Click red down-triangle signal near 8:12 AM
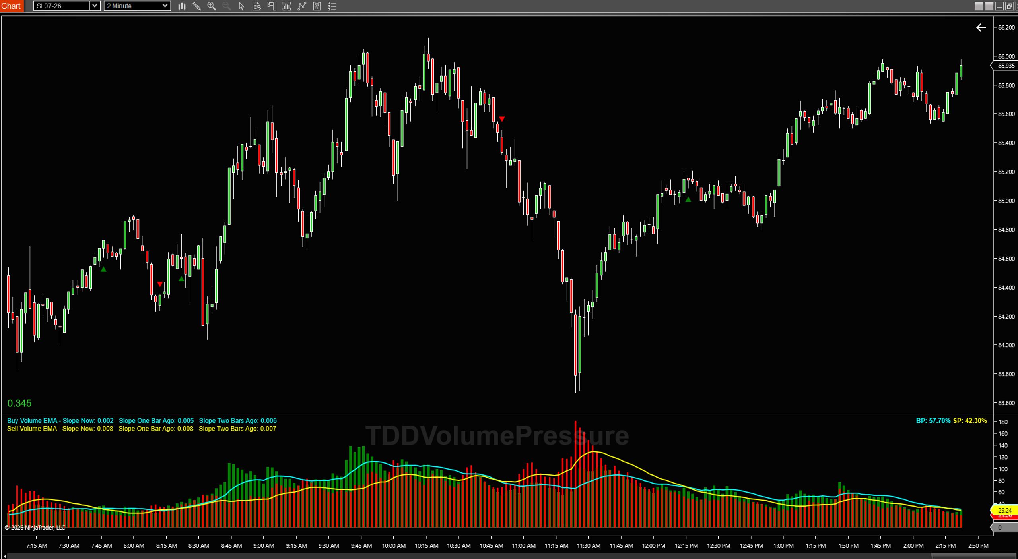Image resolution: width=1018 pixels, height=559 pixels. (160, 284)
